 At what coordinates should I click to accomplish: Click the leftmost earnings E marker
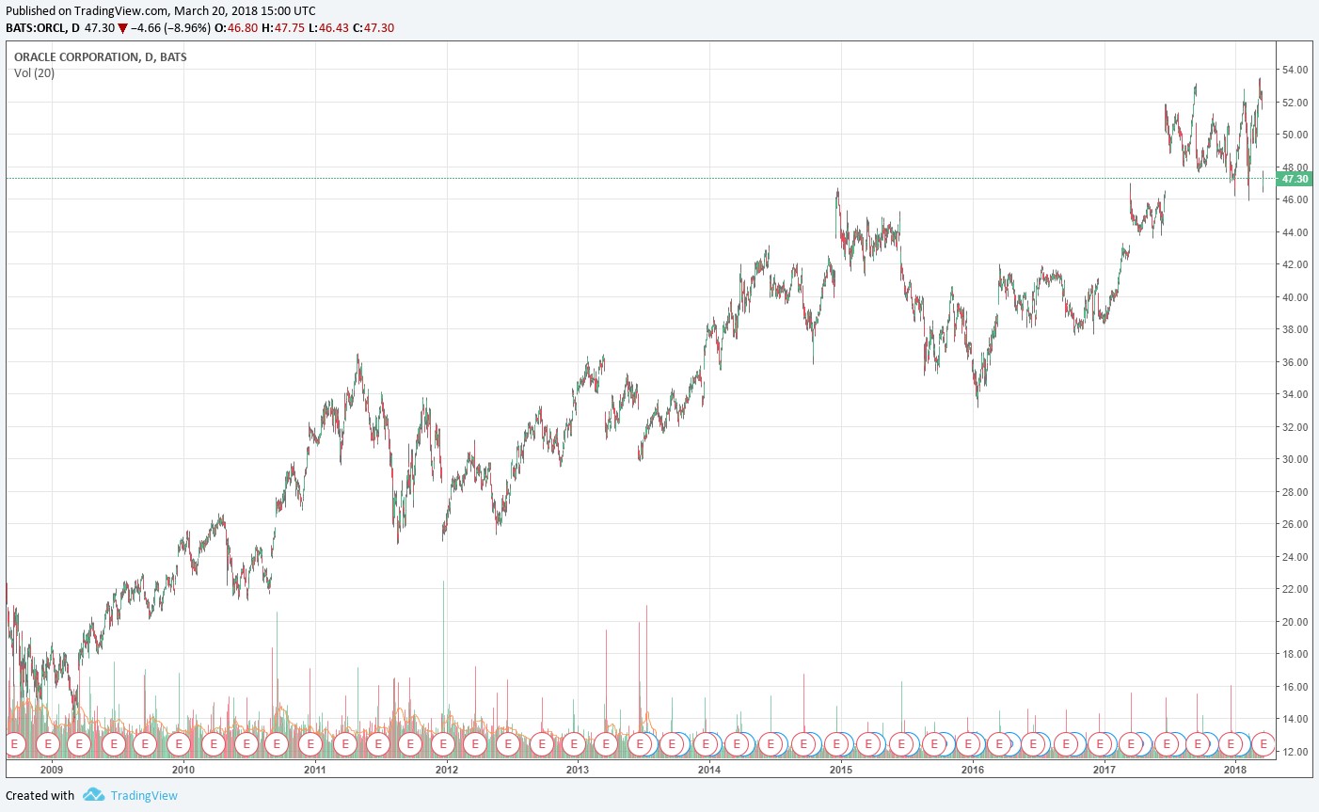(15, 743)
